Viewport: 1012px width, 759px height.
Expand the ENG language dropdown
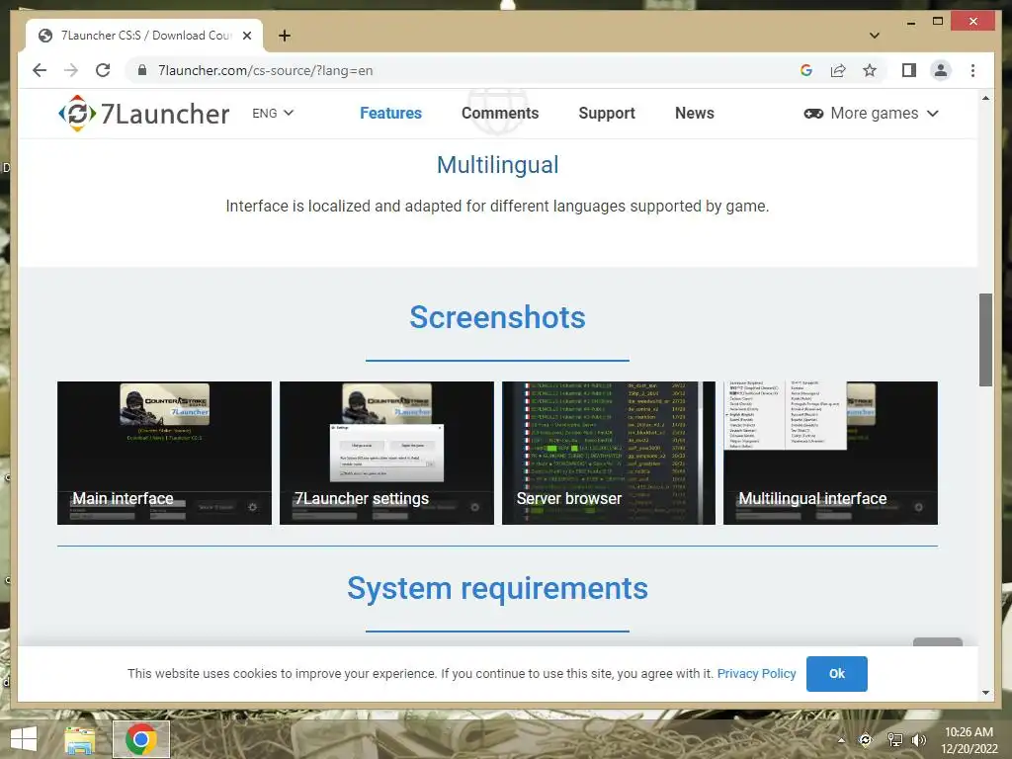coord(273,113)
